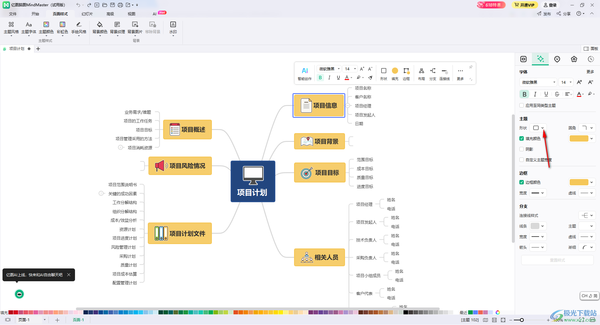Switch to the 视图 view tab
The height and width of the screenshot is (325, 600).
pyautogui.click(x=132, y=14)
